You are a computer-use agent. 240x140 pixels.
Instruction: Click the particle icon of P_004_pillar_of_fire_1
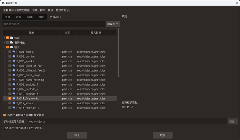pyautogui.click(x=14, y=66)
